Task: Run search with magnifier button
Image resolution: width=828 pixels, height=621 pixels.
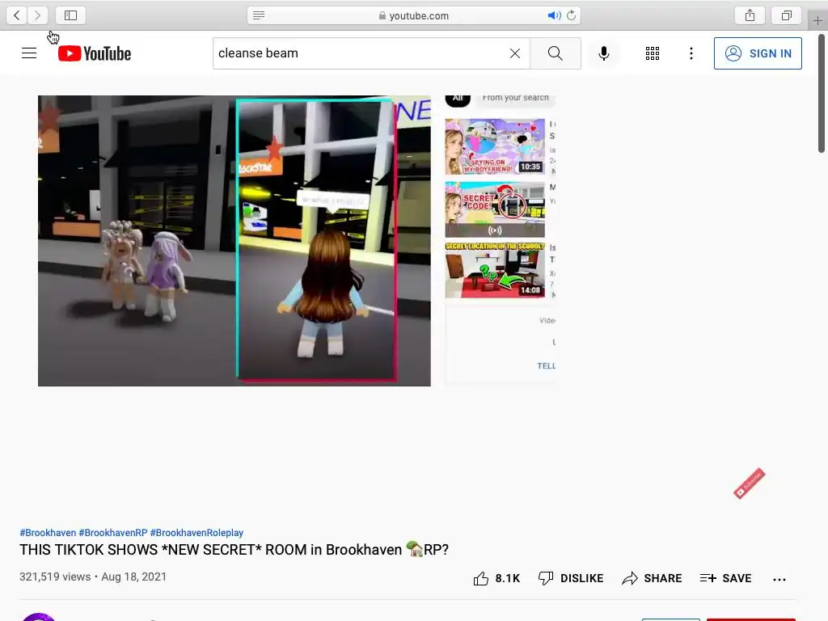Action: 555,53
